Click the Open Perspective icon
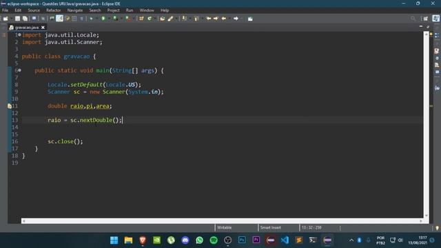The image size is (441, 248). (x=426, y=19)
